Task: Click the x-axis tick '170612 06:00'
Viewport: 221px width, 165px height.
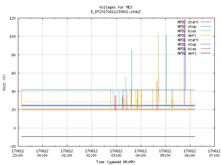Action: click(190, 153)
